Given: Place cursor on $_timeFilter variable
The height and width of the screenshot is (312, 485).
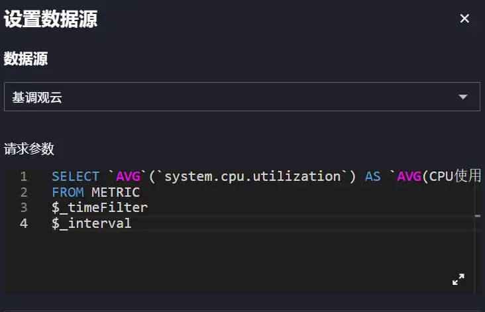Looking at the screenshot, I should 99,208.
